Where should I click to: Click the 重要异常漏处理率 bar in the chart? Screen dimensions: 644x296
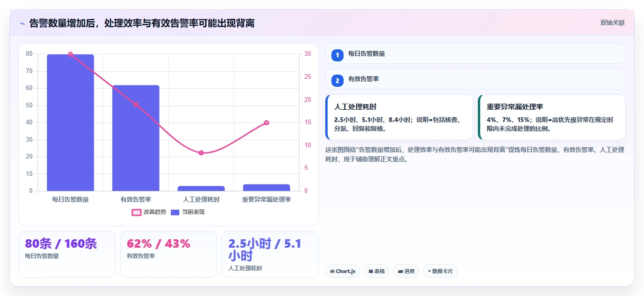(267, 188)
